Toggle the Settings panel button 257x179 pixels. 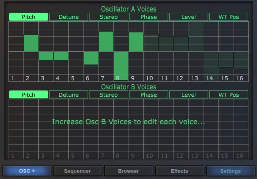point(230,171)
